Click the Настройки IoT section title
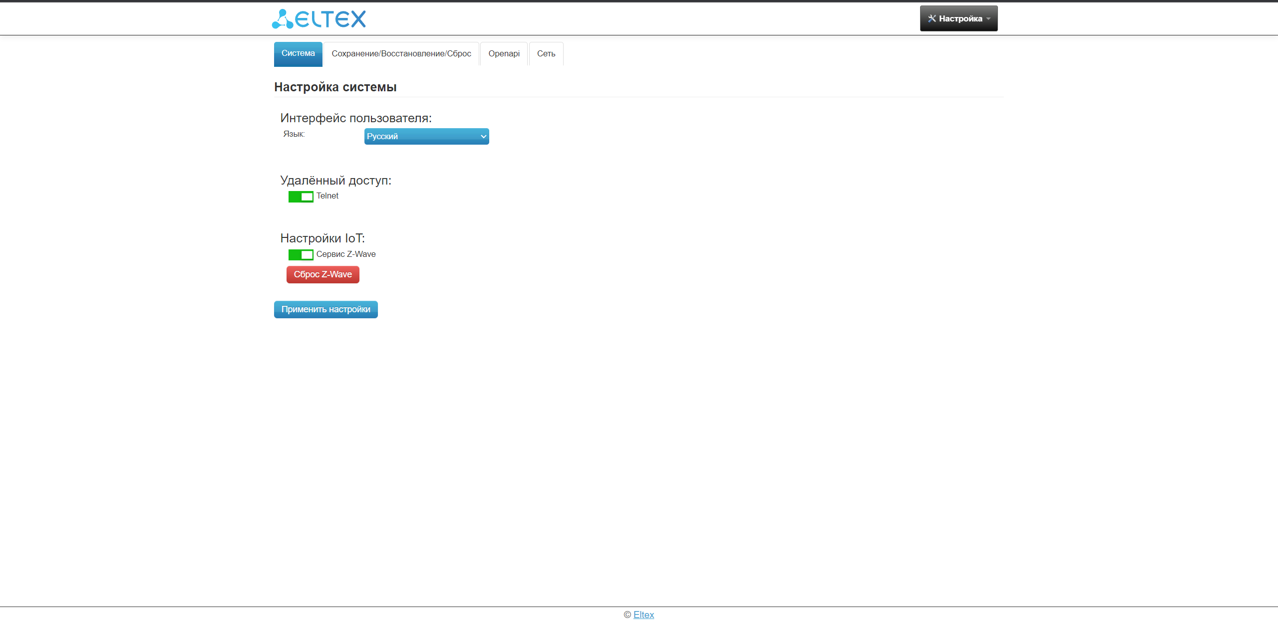This screenshot has width=1278, height=623. 322,238
